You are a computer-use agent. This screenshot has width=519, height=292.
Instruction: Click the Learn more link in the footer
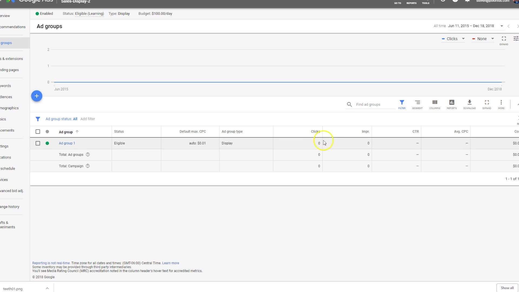pyautogui.click(x=171, y=263)
